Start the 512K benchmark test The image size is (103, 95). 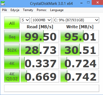coord(12,50)
